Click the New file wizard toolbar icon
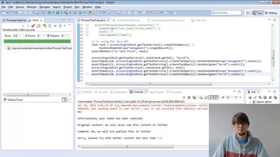This screenshot has width=280, height=157. tap(4, 13)
